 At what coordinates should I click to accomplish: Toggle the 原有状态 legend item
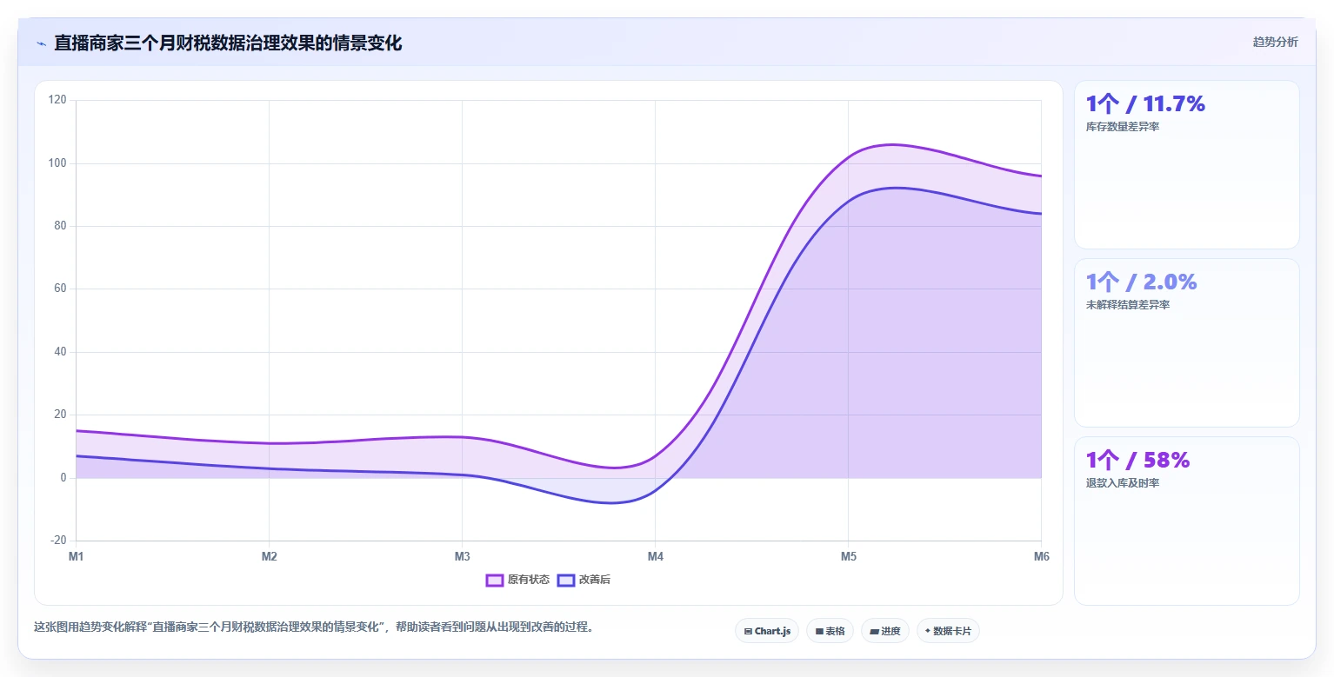click(x=517, y=580)
